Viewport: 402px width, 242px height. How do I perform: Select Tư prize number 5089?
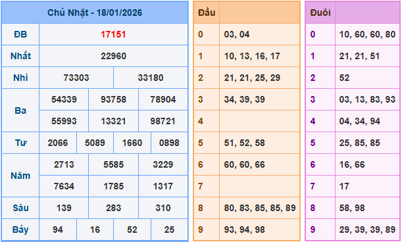point(95,143)
